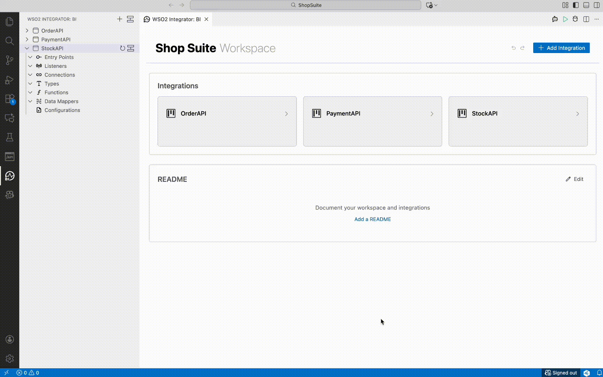
Task: Open the Source Control view
Action: tap(9, 60)
